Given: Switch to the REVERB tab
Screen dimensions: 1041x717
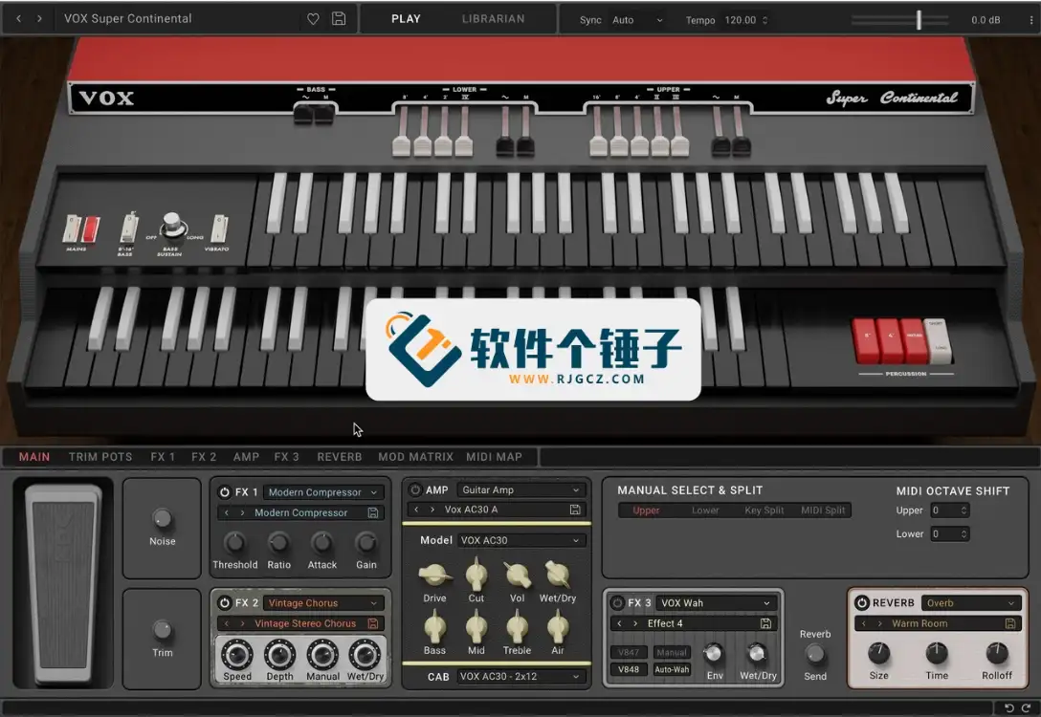Looking at the screenshot, I should tap(340, 457).
